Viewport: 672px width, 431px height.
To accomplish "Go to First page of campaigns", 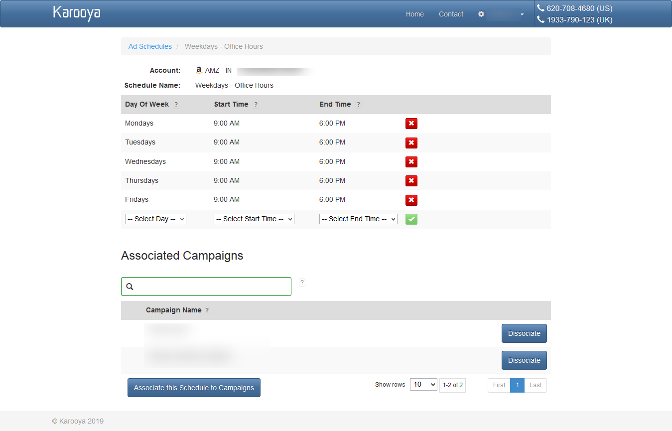I will click(499, 385).
